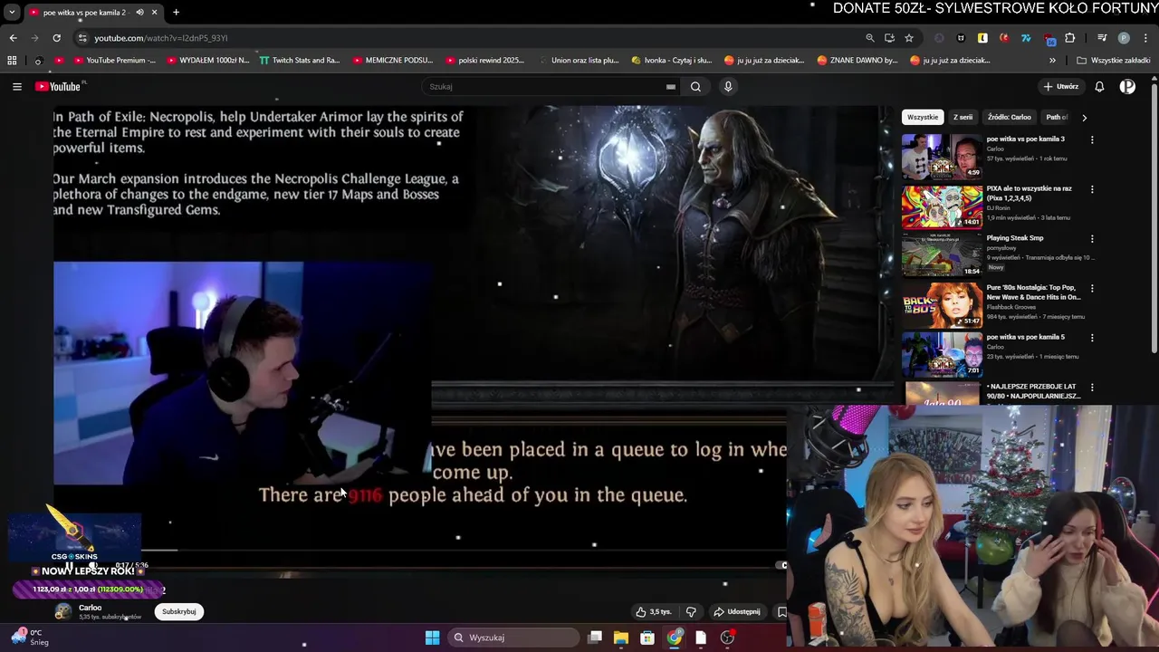This screenshot has height=652, width=1159.
Task: Open Chrome media control icon
Action: pyautogui.click(x=1102, y=38)
